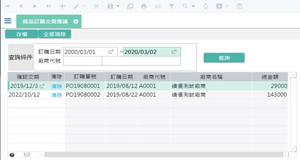300x160 pixels.
Task: Click the clipboard check icon
Action: tap(239, 6)
